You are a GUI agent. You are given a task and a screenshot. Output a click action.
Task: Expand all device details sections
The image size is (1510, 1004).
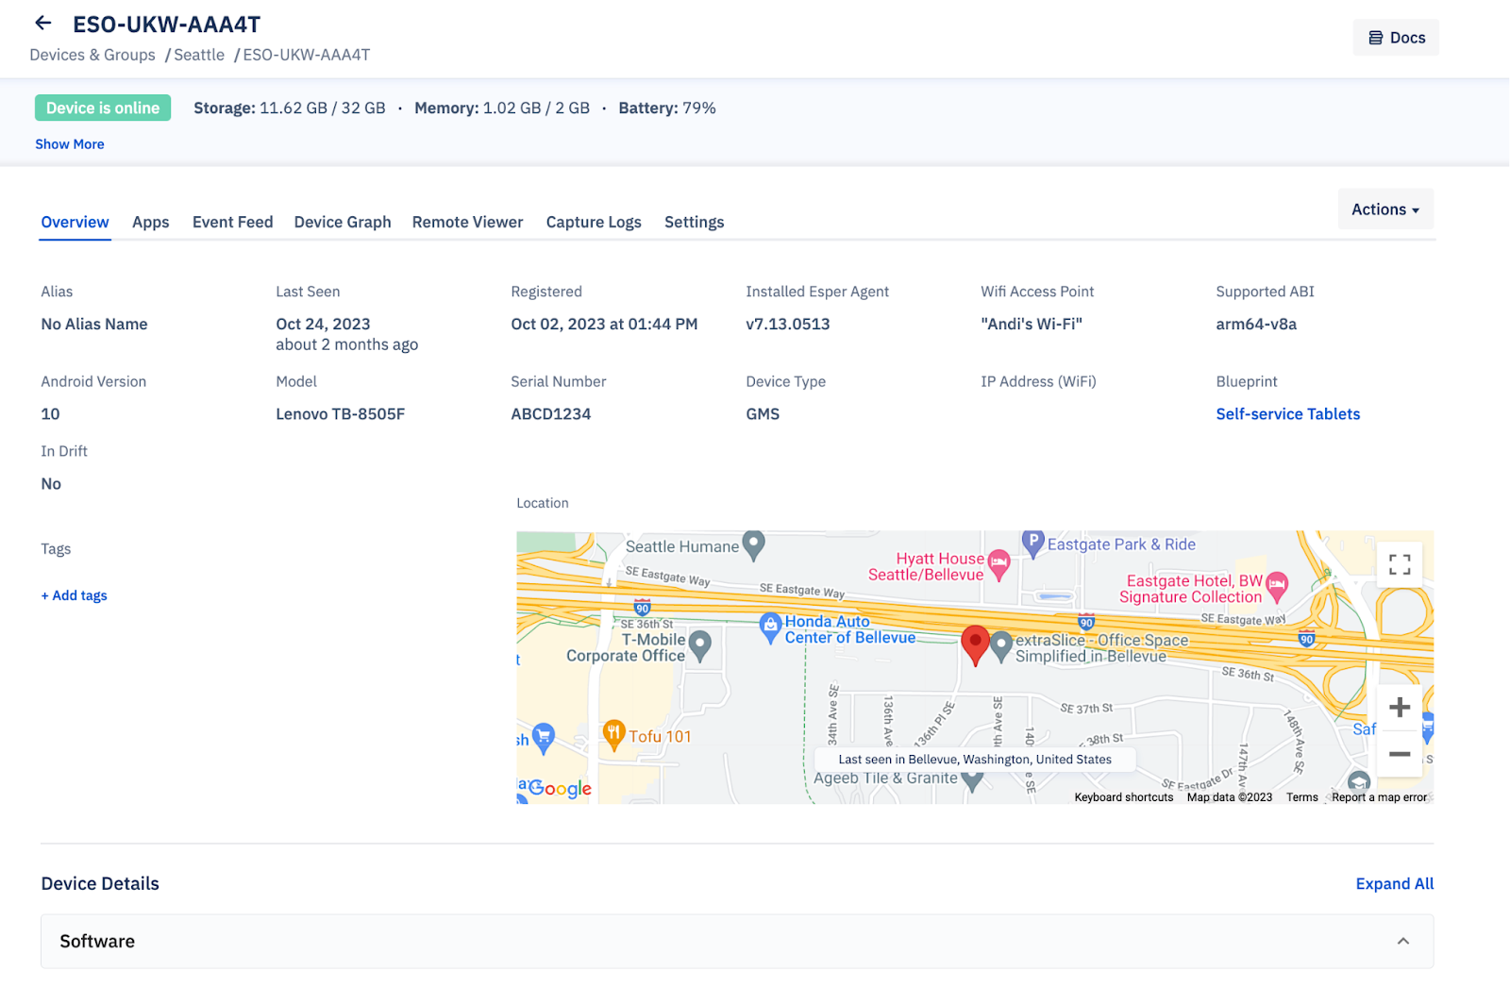[1394, 884]
